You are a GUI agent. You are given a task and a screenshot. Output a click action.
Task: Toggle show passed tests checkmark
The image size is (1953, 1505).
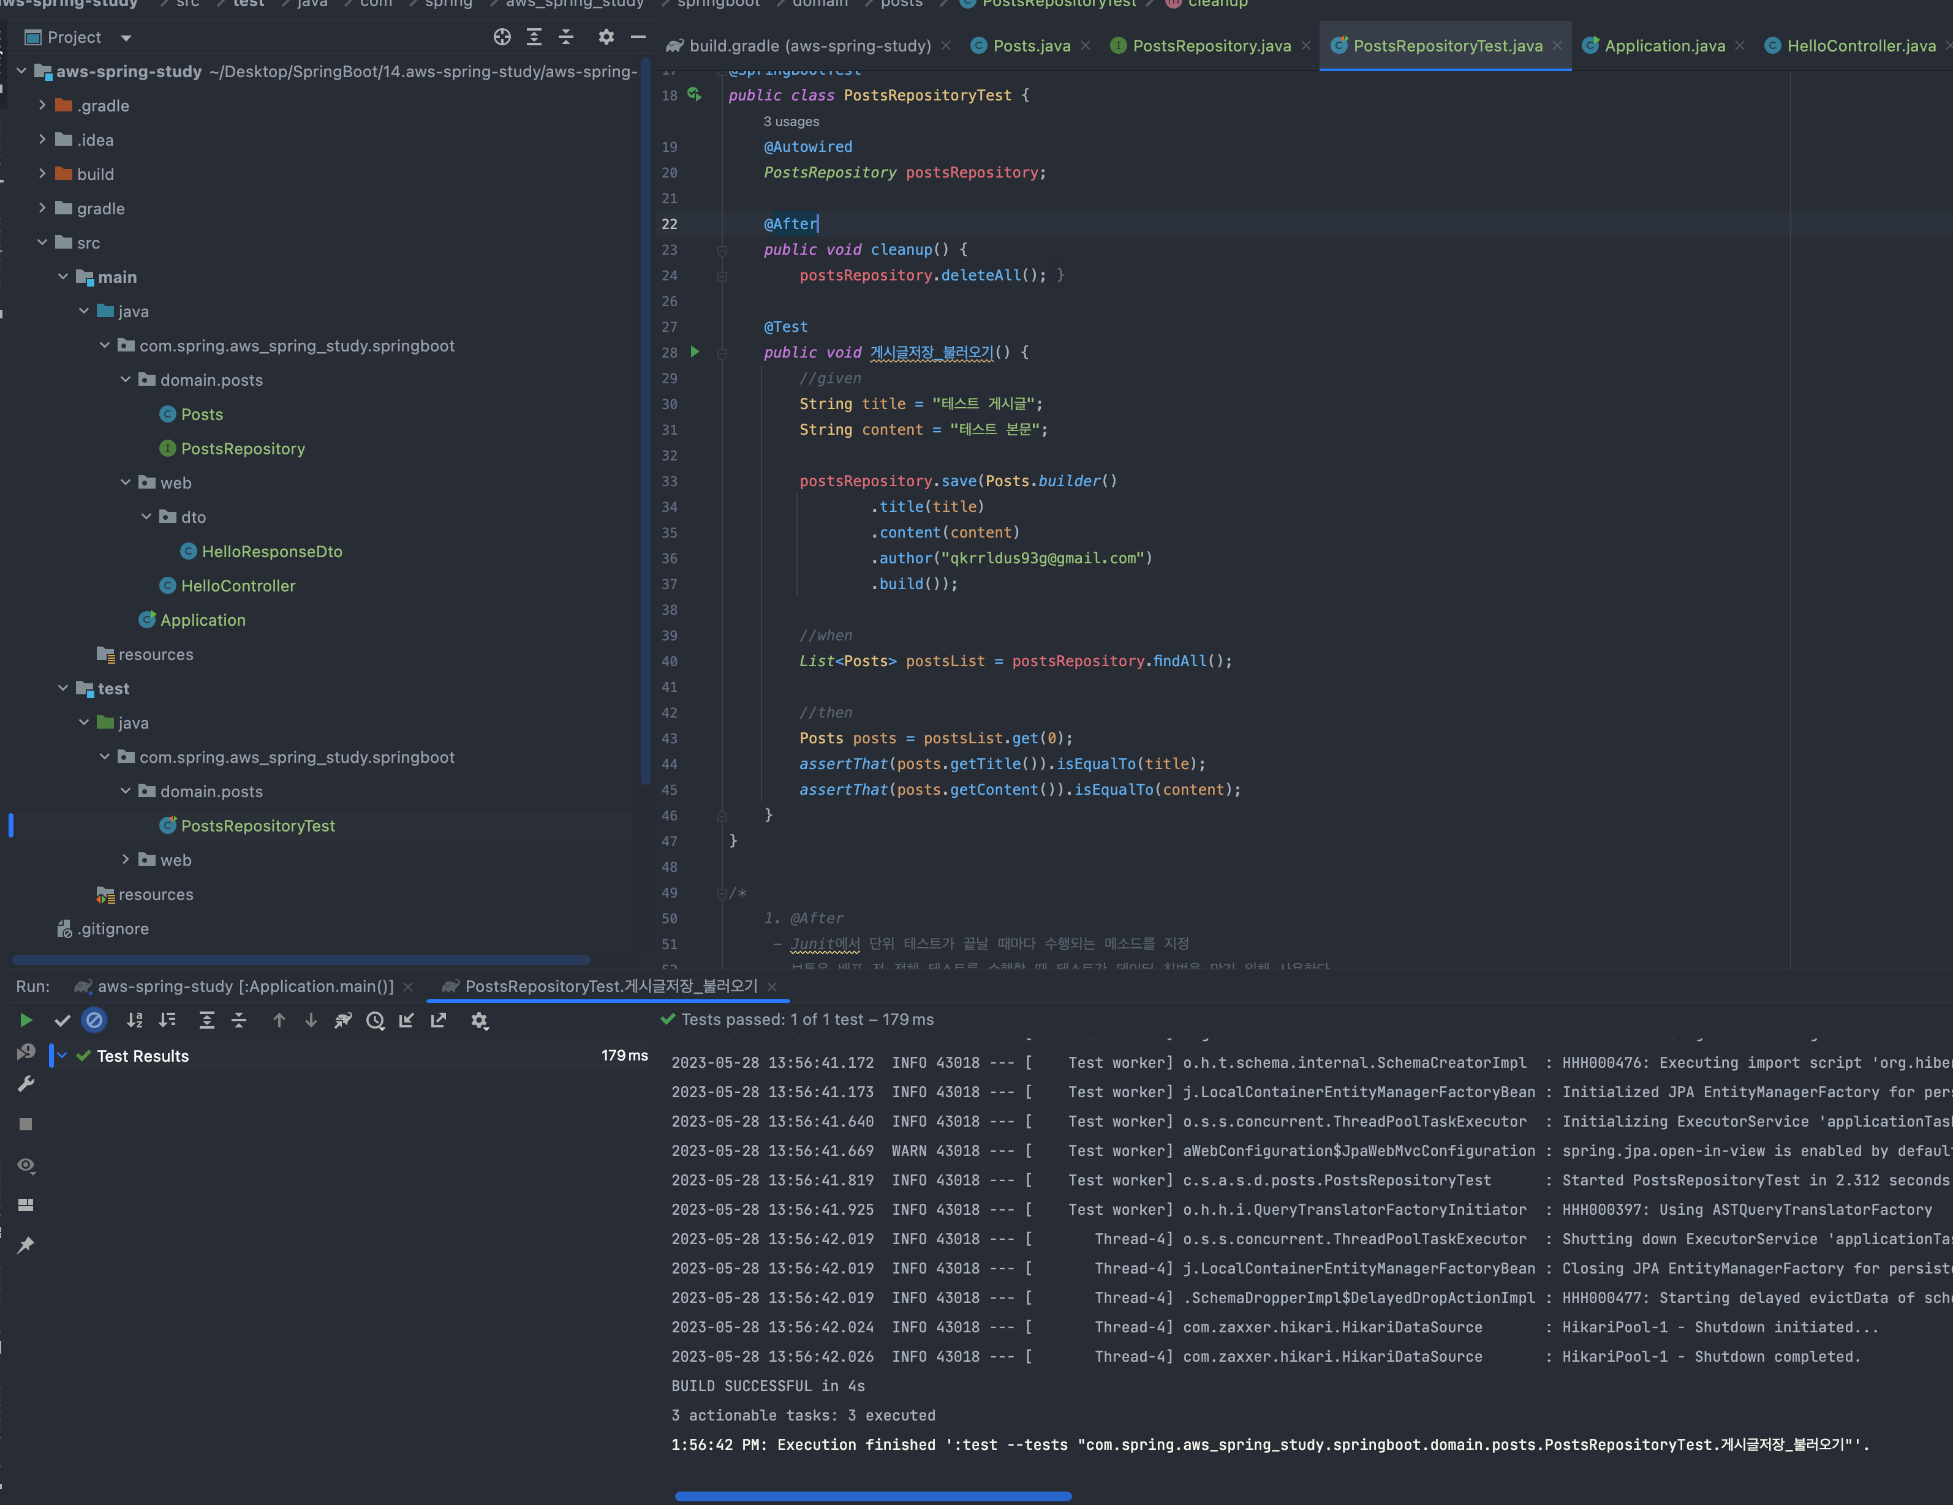[x=62, y=1019]
